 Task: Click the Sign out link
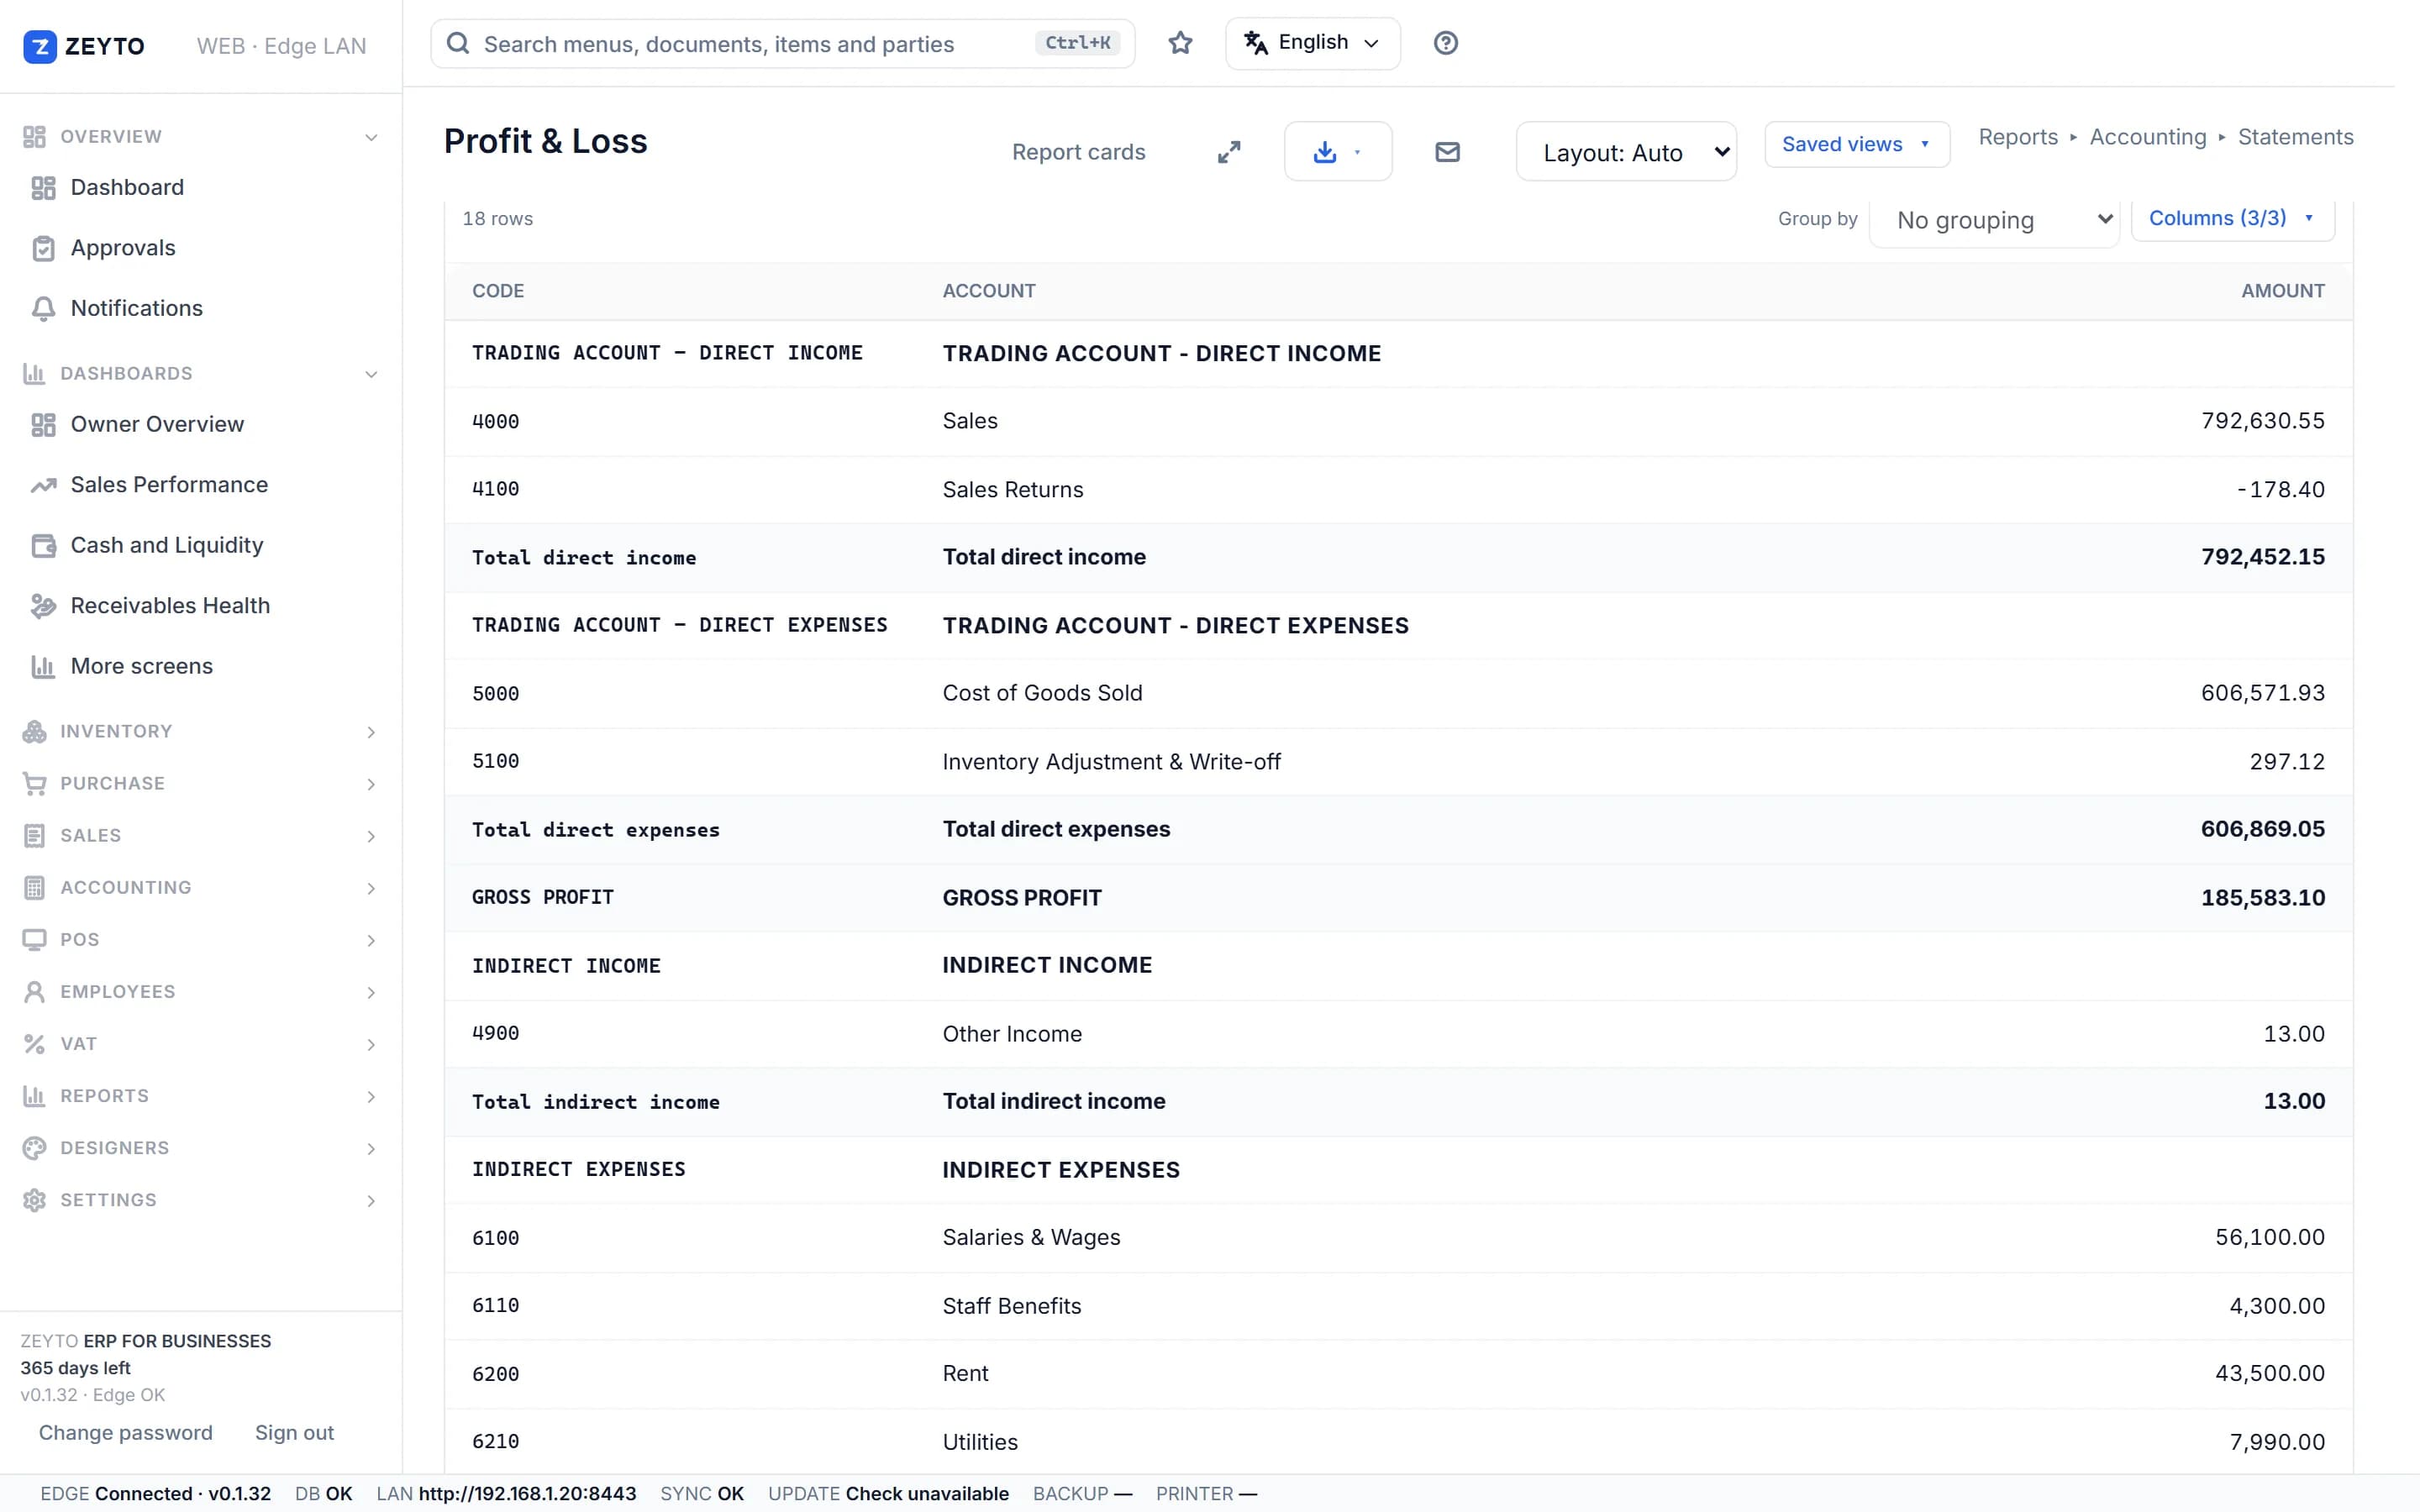[x=294, y=1433]
